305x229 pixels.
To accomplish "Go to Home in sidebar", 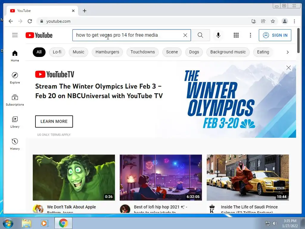I will [15, 56].
